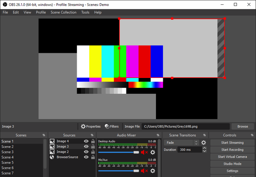Open transition properties gear icon

click(x=204, y=143)
